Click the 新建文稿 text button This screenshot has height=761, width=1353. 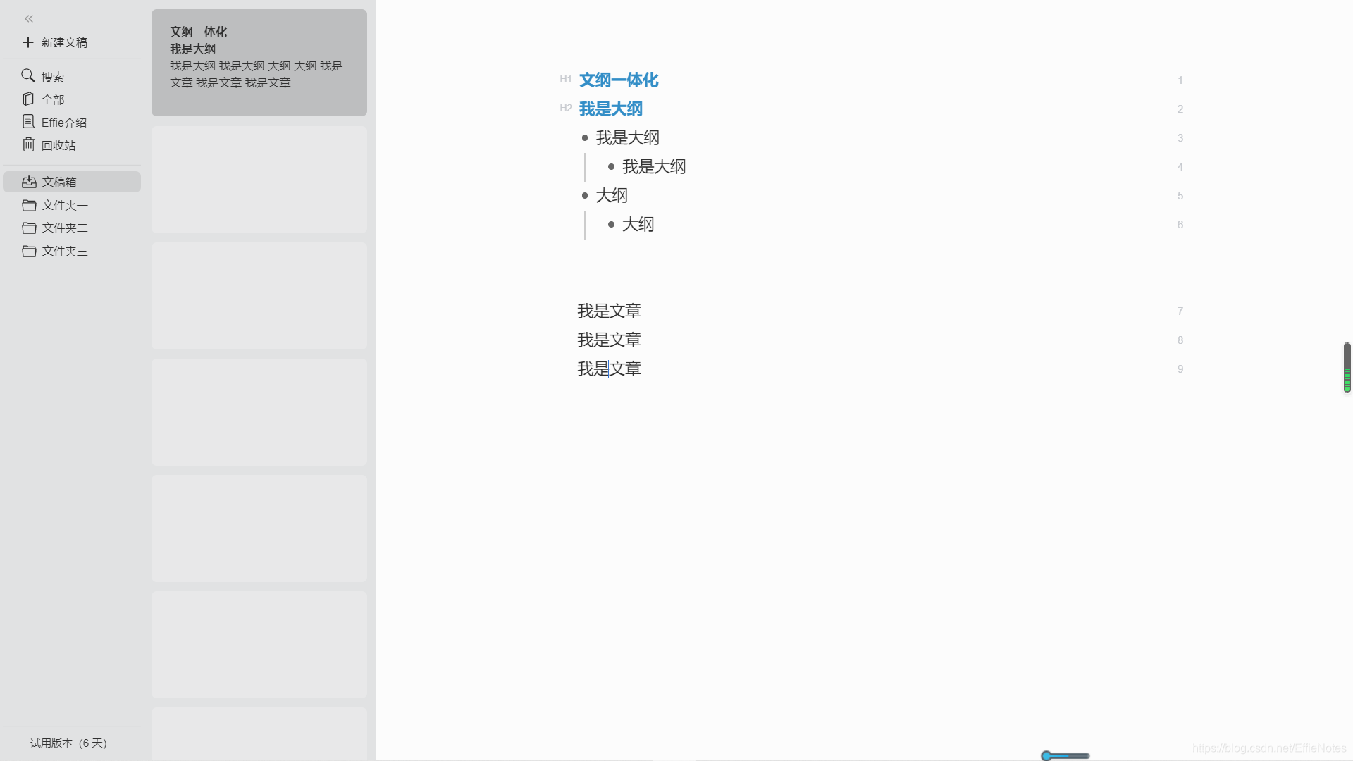[x=64, y=42]
